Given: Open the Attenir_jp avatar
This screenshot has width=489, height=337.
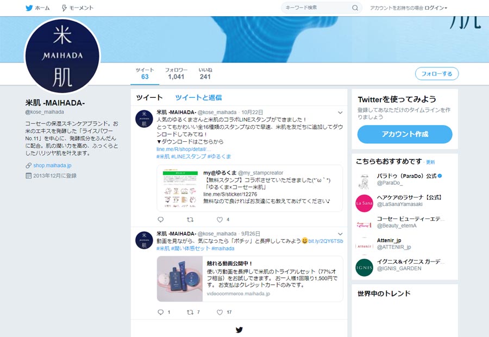Looking at the screenshot, I should [364, 246].
